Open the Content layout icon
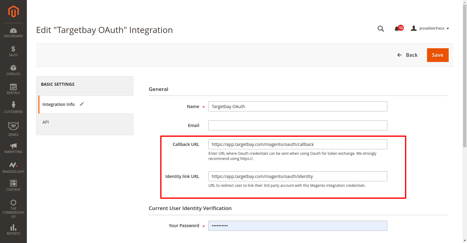 tap(13, 183)
